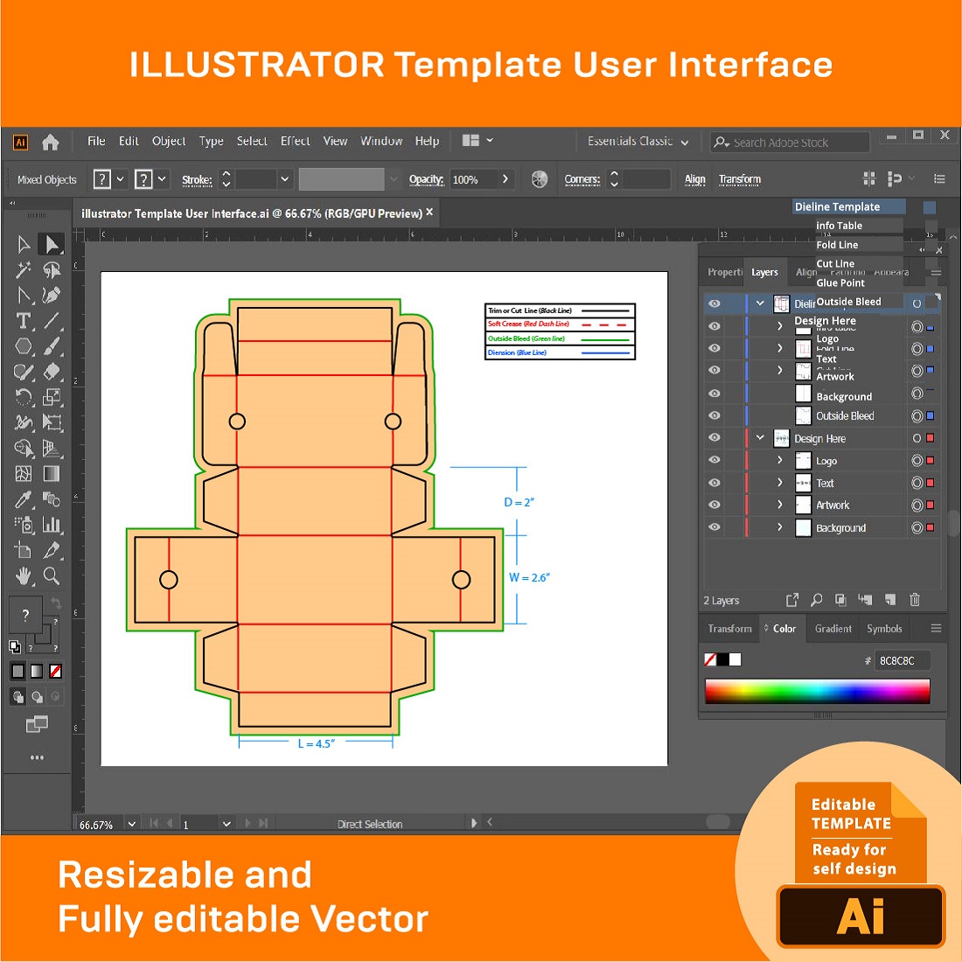This screenshot has height=962, width=962.
Task: Pick a color from the spectrum bar
Action: tap(817, 692)
